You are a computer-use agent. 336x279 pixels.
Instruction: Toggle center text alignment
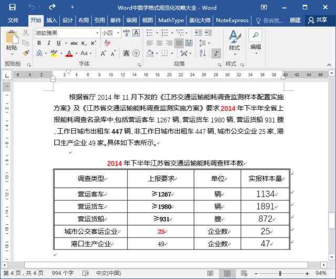pos(159,43)
